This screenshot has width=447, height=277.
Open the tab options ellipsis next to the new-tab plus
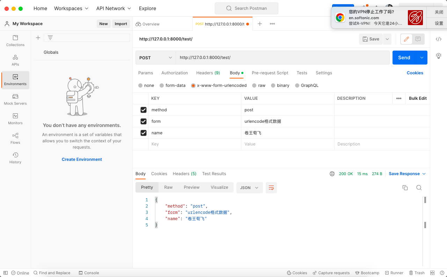coord(272,24)
